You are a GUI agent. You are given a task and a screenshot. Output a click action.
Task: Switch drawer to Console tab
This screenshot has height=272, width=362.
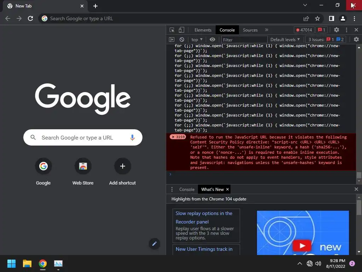click(x=187, y=189)
